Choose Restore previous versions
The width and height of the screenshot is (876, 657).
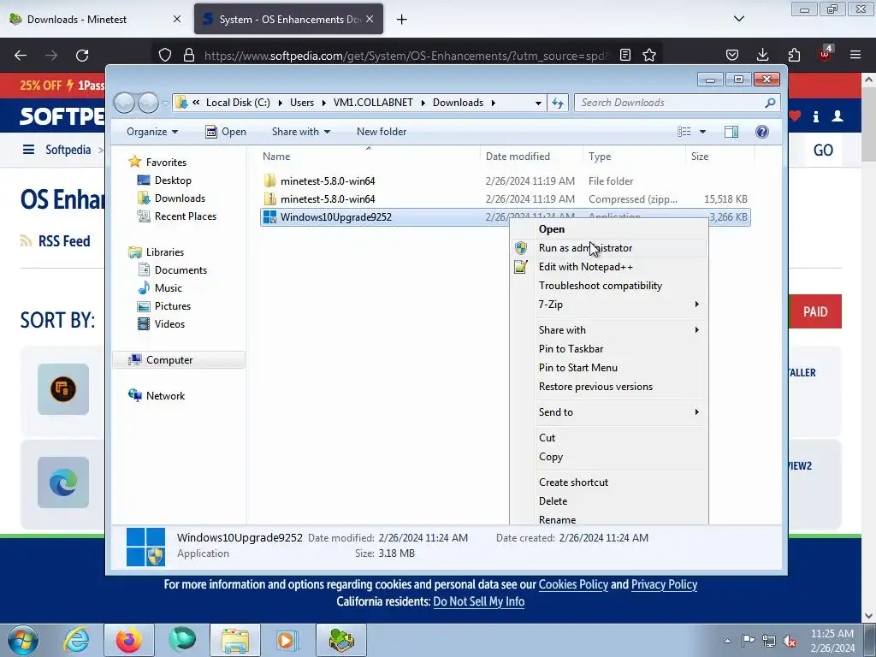pos(609,387)
